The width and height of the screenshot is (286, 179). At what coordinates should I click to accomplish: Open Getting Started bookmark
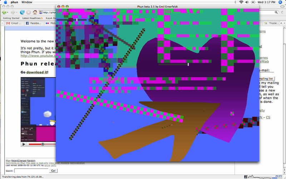tap(11, 18)
